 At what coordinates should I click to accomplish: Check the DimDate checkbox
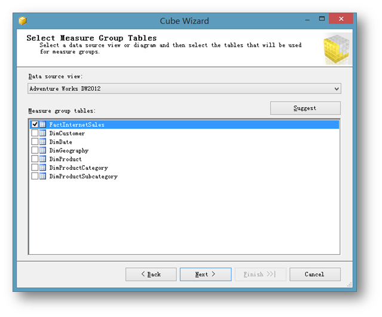[x=35, y=142]
